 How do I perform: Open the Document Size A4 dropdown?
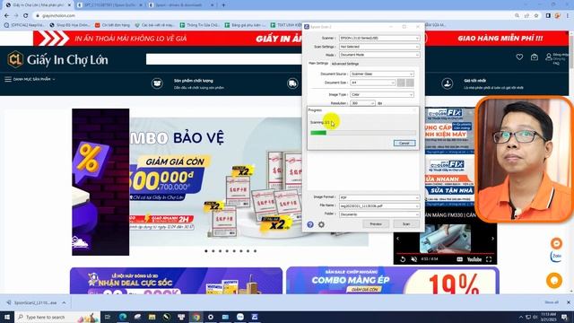coord(373,83)
